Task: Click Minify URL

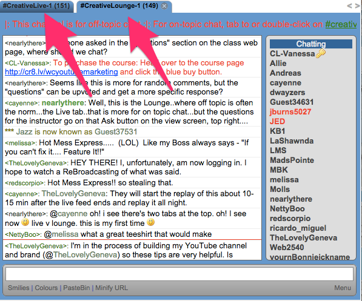Action: (x=112, y=288)
